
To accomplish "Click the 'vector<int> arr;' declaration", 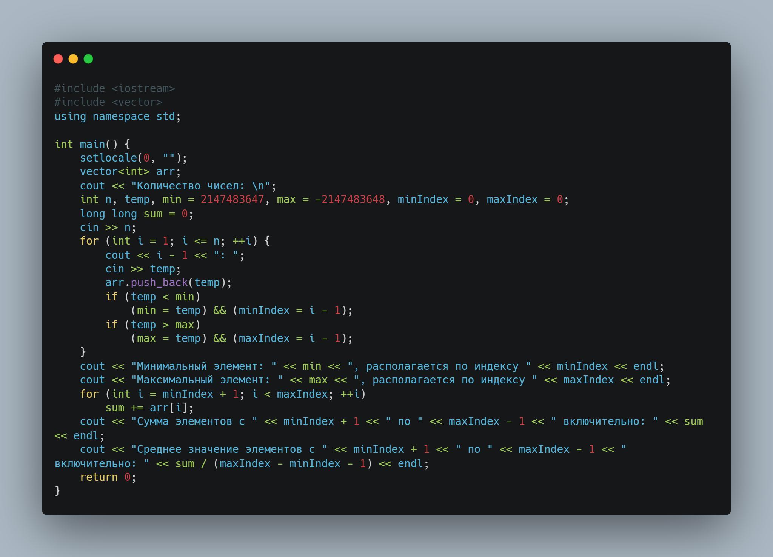I will [x=131, y=172].
